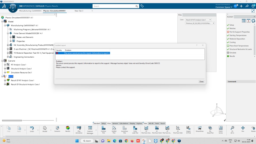Expand the NT Analysis Case.1 node
Screen dimensions: 256x144
[x=5, y=65]
